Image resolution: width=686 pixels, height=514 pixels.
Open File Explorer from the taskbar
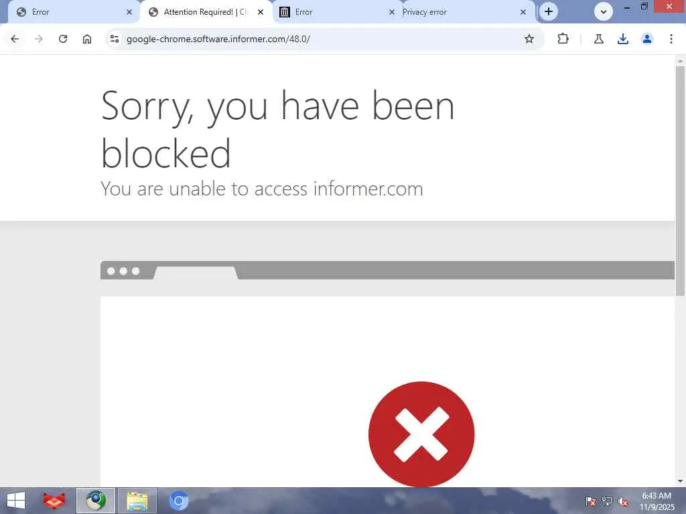click(x=137, y=501)
